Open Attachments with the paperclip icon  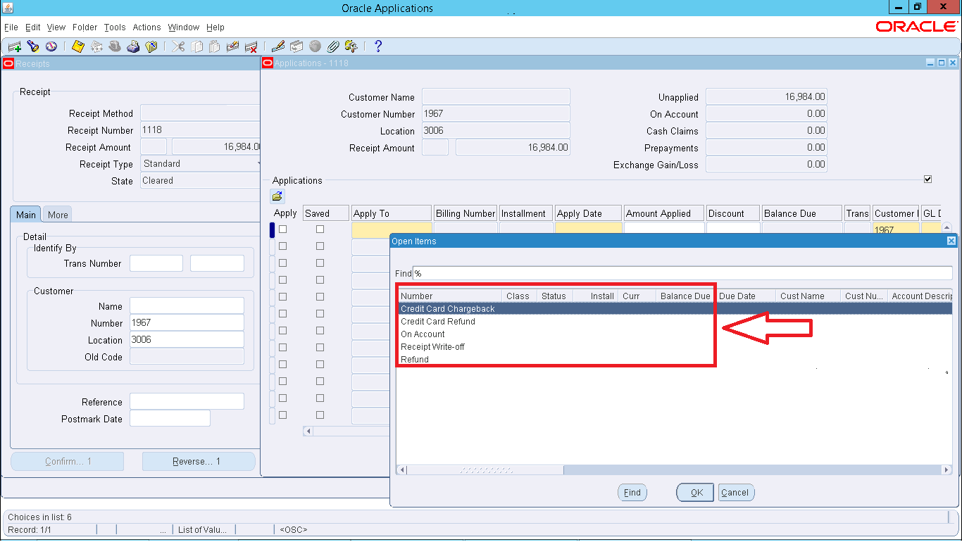[x=333, y=46]
